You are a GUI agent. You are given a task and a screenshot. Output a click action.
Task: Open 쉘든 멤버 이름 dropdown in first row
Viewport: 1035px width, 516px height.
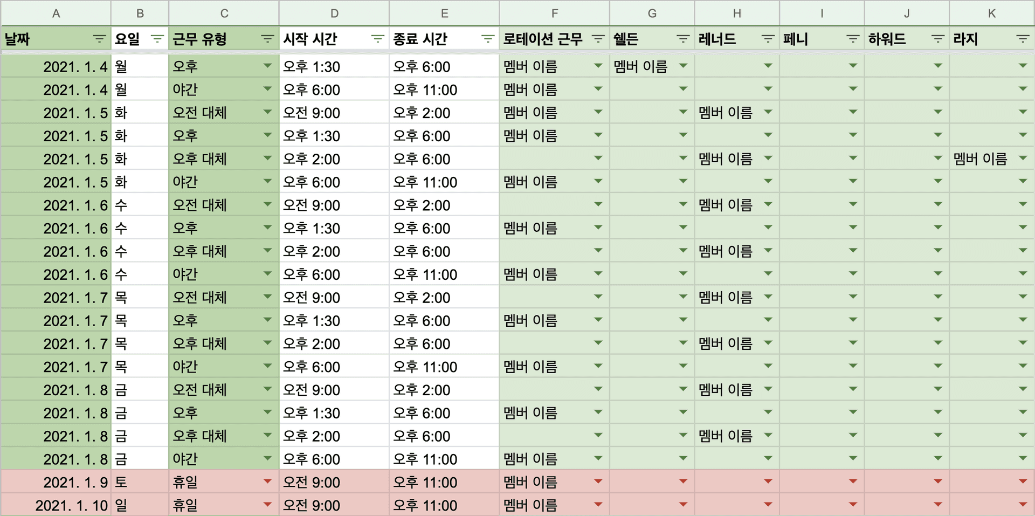(x=683, y=66)
